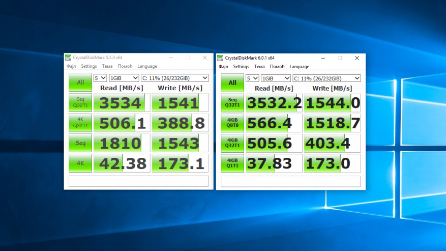
Task: Start the plain 4K test in 5.5.0 window
Action: (80, 163)
